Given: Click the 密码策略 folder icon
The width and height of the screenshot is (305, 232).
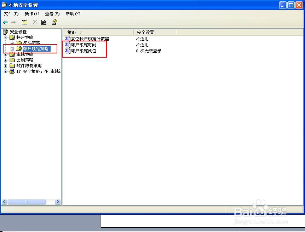Looking at the screenshot, I should pyautogui.click(x=19, y=43).
